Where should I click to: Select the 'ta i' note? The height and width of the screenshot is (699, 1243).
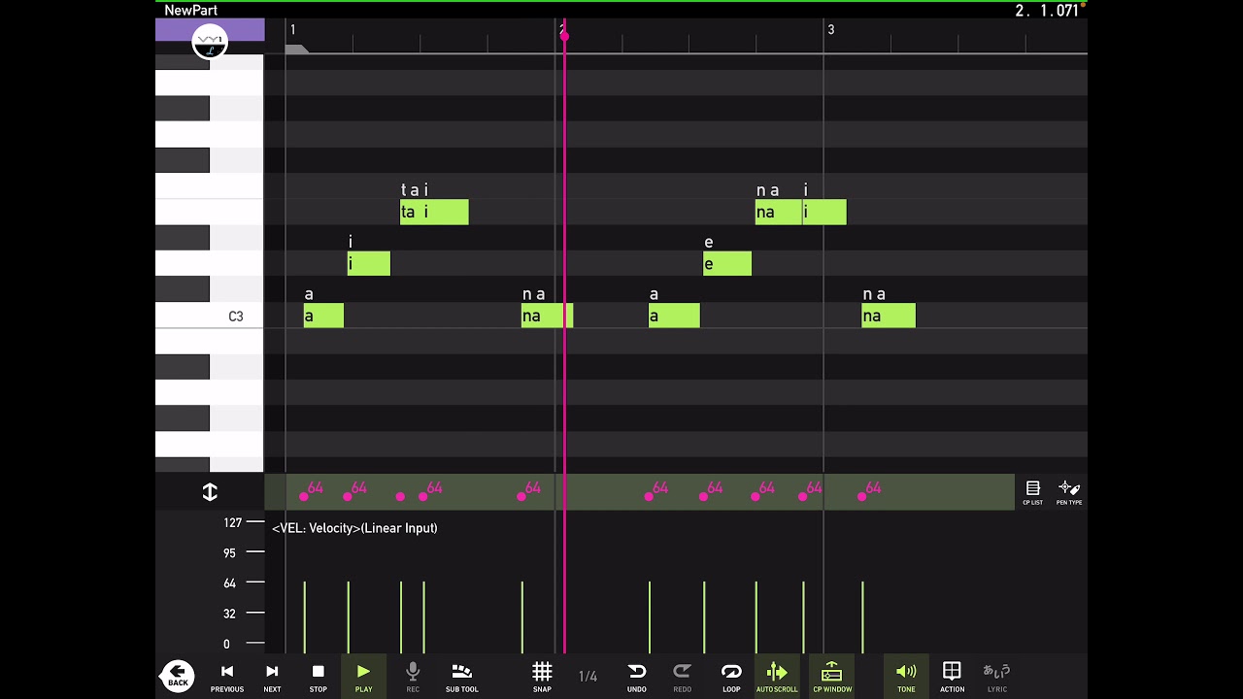[434, 212]
